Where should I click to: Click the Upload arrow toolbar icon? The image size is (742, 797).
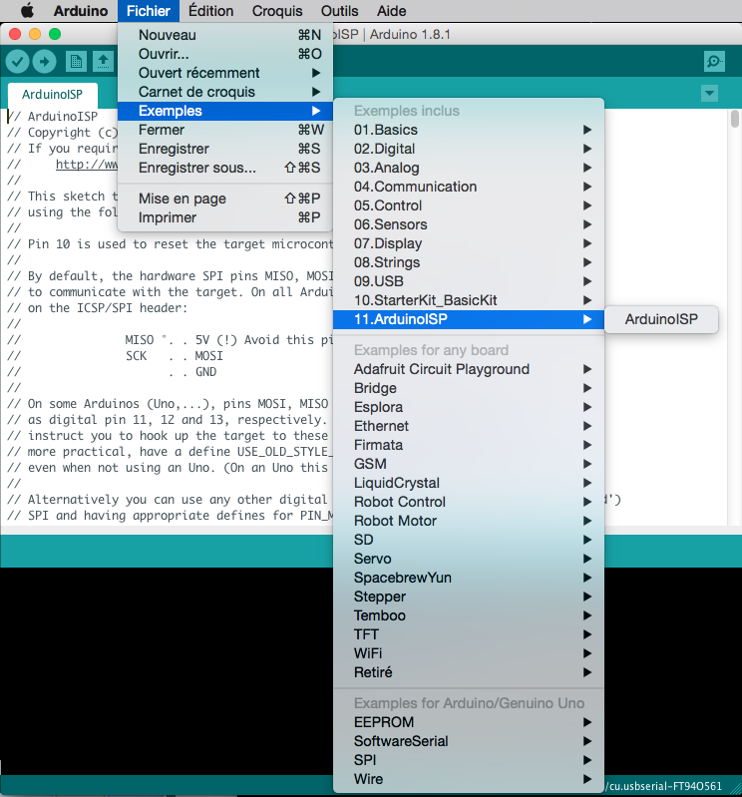click(45, 62)
